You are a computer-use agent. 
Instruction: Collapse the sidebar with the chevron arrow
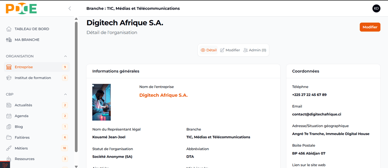coord(70,9)
